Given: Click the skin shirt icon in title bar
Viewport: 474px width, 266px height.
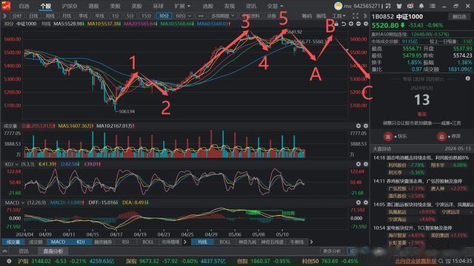Looking at the screenshot, I should click(399, 6).
